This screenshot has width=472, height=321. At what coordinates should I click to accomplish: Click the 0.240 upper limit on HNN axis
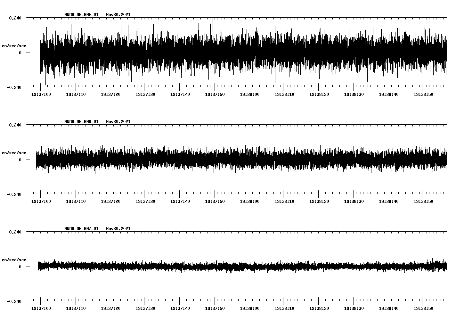click(15, 125)
